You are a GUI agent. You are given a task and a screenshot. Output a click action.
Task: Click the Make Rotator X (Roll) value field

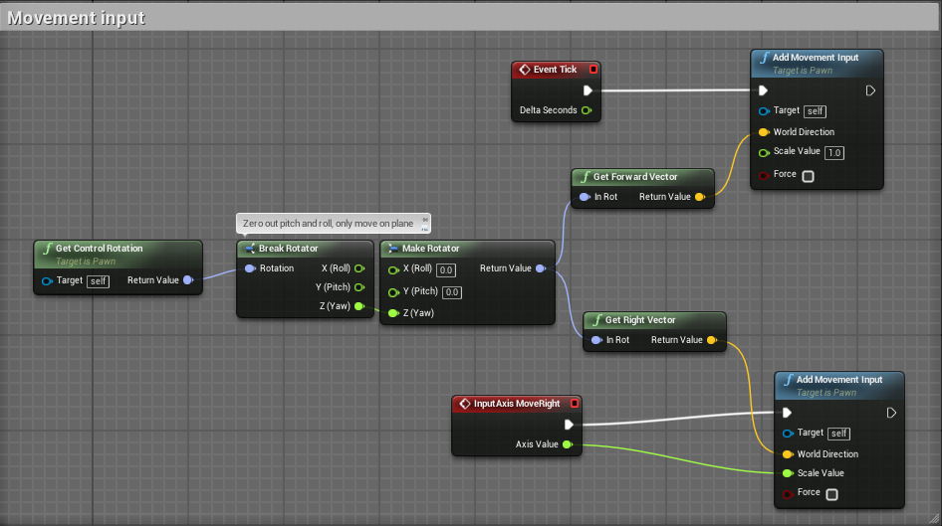[x=447, y=269]
